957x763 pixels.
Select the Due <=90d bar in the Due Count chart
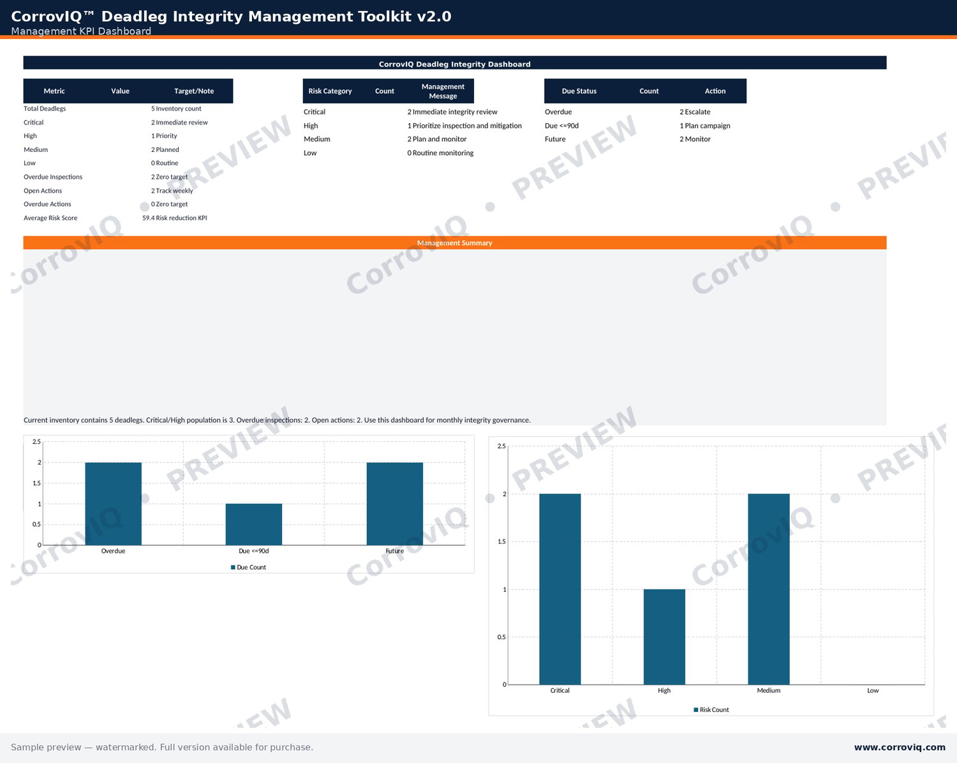coord(254,524)
